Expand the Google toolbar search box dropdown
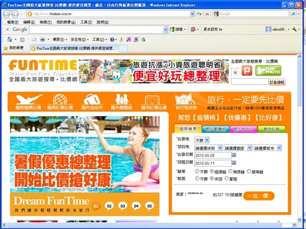Image resolution: width=306 pixels, height=229 pixels. click(165, 29)
